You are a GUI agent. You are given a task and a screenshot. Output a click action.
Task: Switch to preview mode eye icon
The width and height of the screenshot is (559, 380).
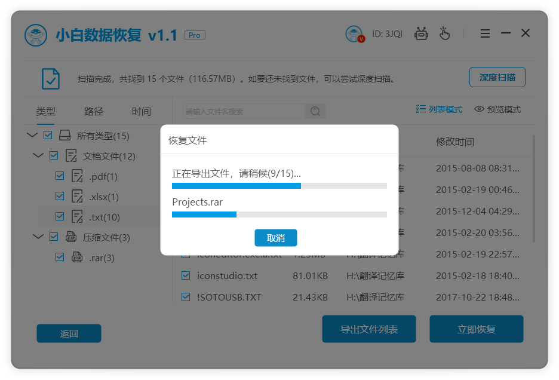479,109
